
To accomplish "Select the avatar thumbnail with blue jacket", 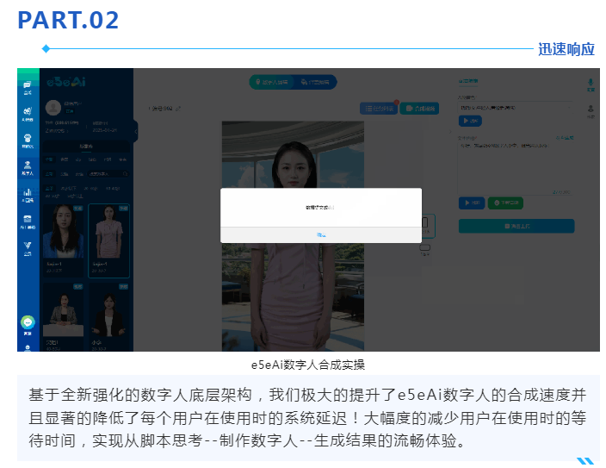I will (x=64, y=231).
